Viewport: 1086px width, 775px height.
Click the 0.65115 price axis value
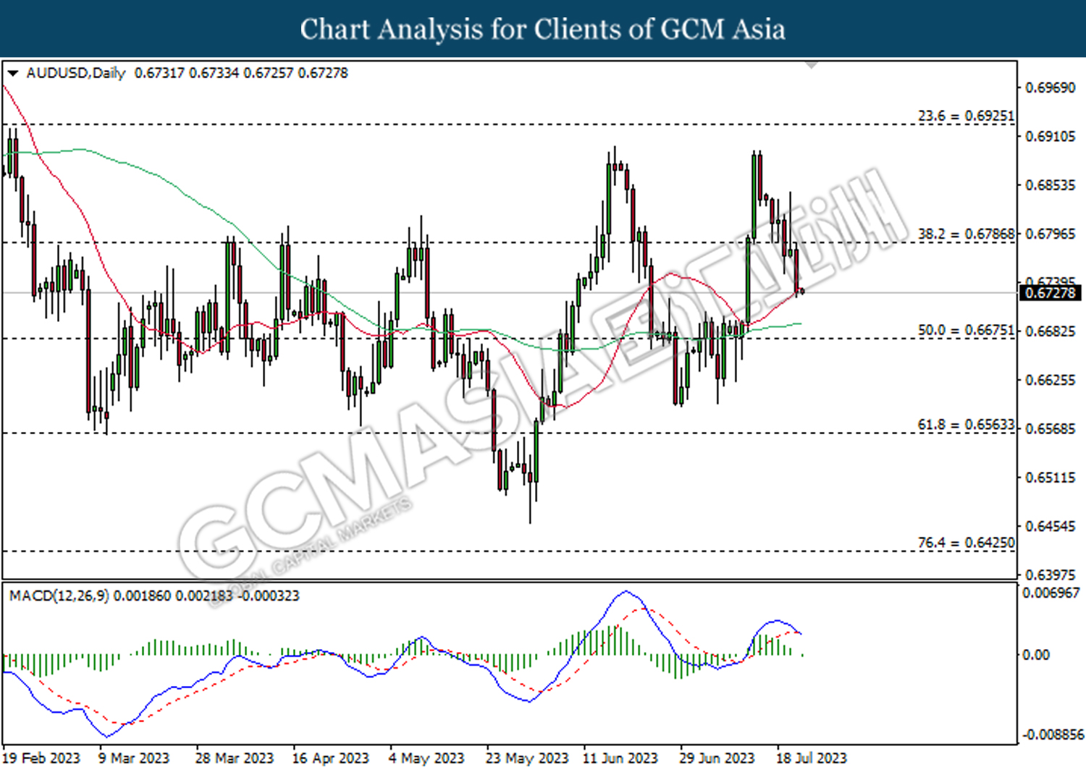click(x=1051, y=478)
